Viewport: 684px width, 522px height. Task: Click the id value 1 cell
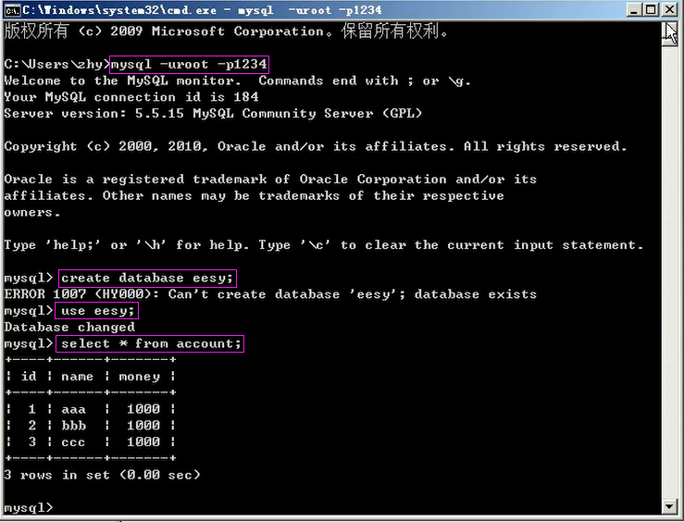tap(31, 409)
